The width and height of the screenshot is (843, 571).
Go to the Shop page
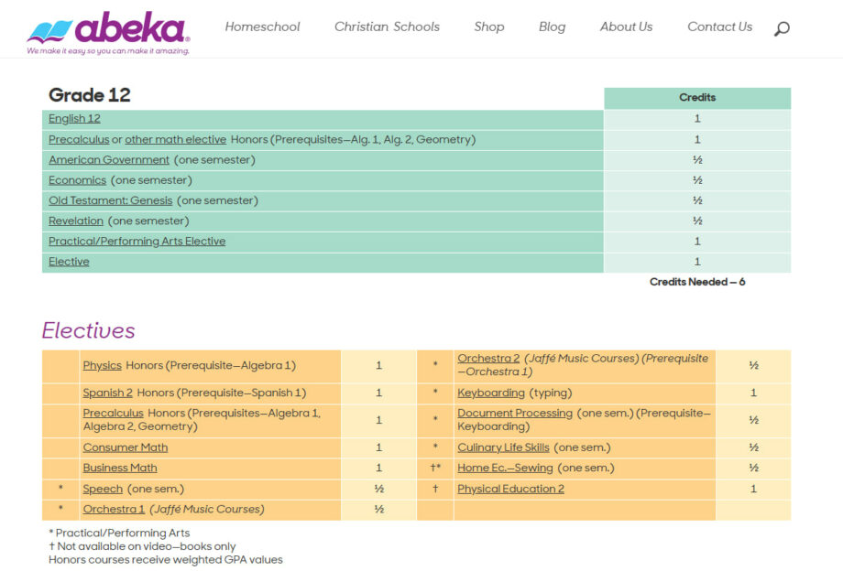coord(489,27)
